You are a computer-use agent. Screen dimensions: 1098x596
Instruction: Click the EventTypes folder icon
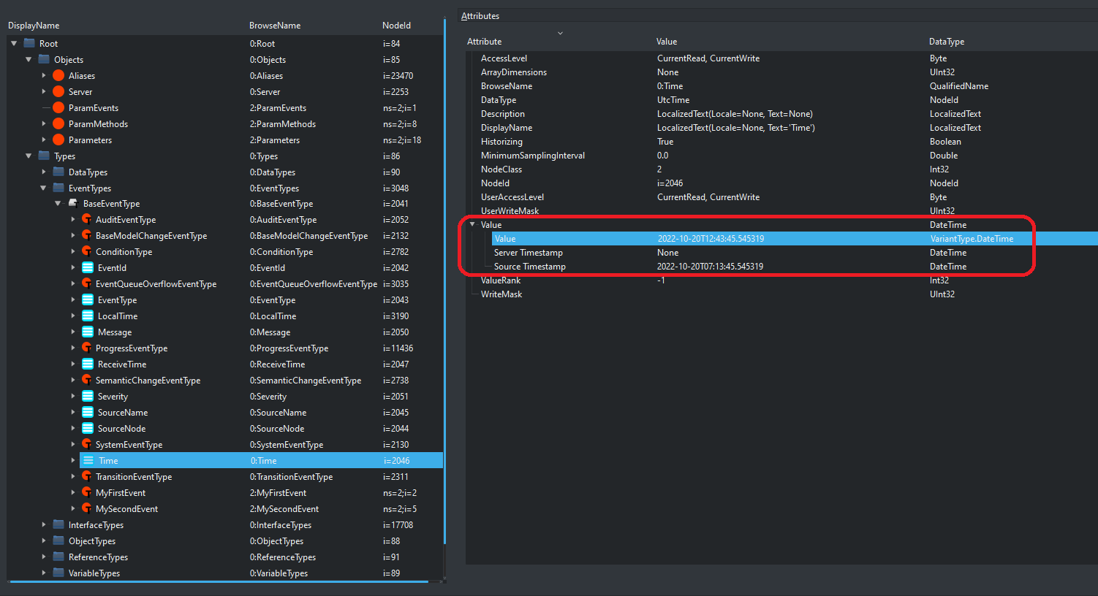[x=58, y=188]
